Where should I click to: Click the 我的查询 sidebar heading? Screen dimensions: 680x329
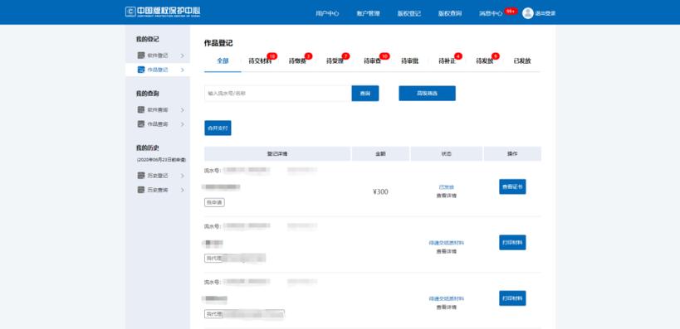[x=148, y=94]
